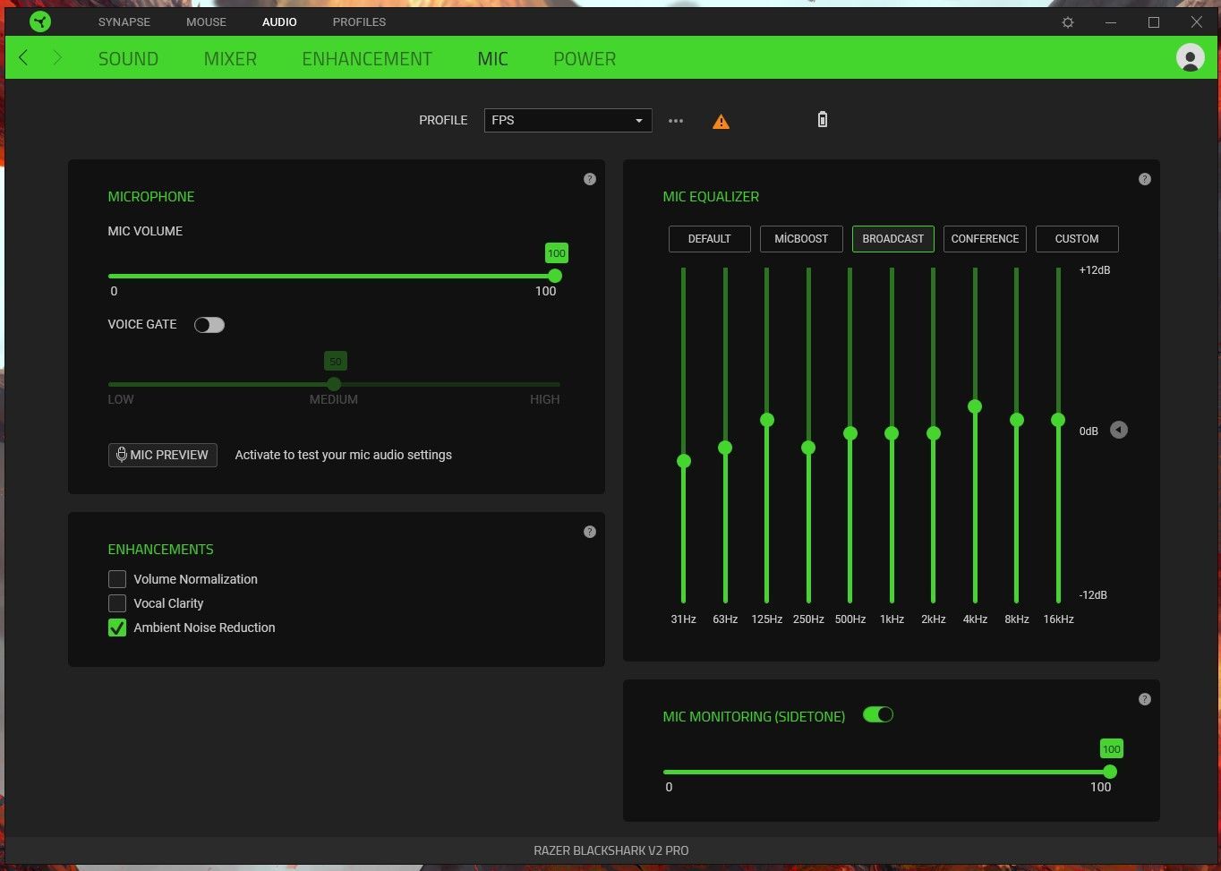Image resolution: width=1221 pixels, height=871 pixels.
Task: Open the Profiles top menu
Action: 359,21
